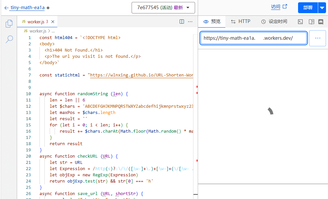The height and width of the screenshot is (199, 328).
Task: Open the Discord chat icon
Action: point(321,21)
